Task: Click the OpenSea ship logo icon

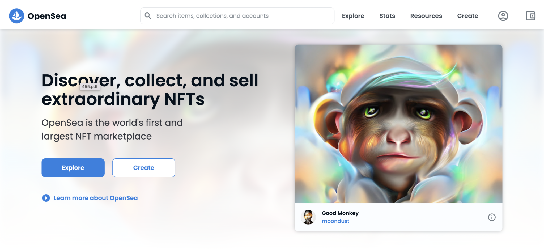Action: pyautogui.click(x=16, y=16)
